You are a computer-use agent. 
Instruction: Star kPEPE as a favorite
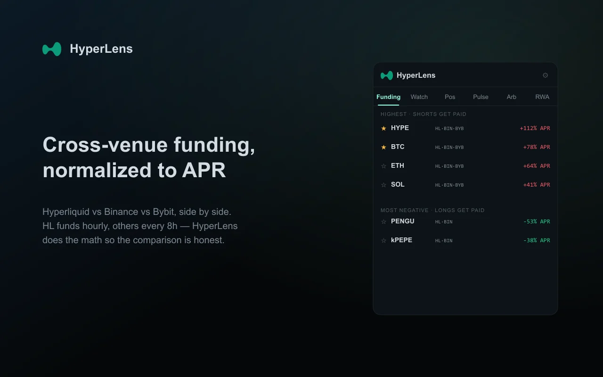click(383, 240)
